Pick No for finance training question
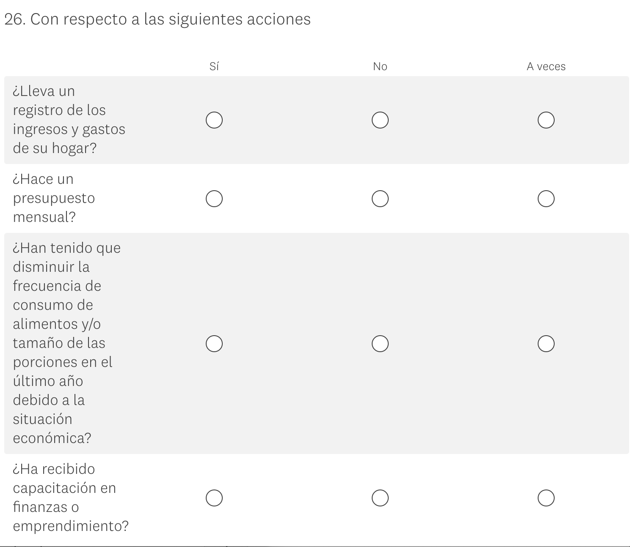This screenshot has width=630, height=547. point(380,498)
